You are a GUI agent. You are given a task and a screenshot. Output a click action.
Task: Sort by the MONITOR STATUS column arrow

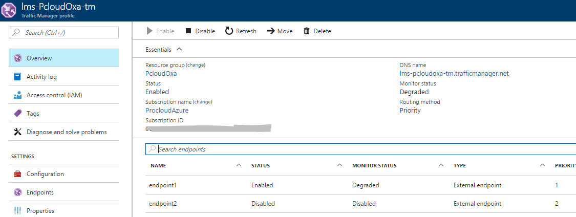click(441, 165)
